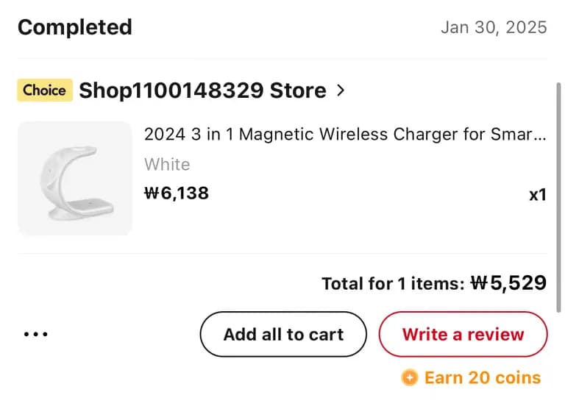Image resolution: width=565 pixels, height=409 pixels.
Task: Click the x1 quantity indicator
Action: (x=538, y=195)
